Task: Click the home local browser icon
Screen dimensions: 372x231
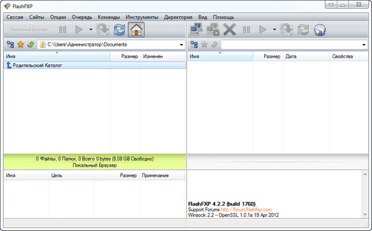Action: tap(136, 30)
